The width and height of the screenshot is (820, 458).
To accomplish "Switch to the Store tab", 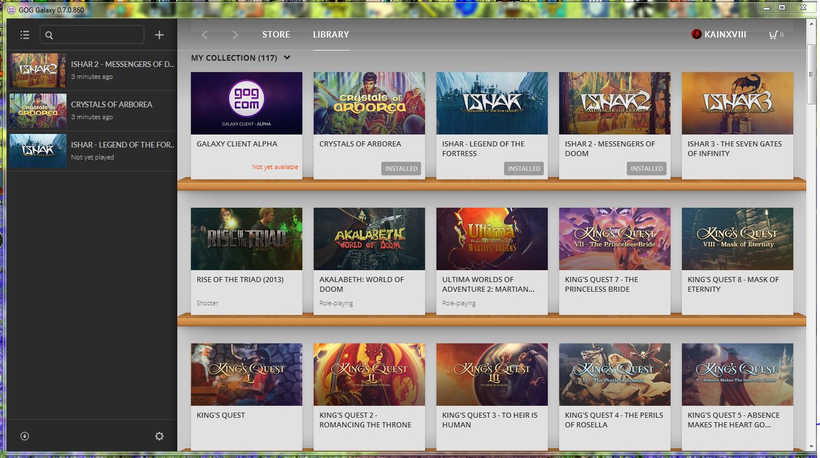I will pos(276,35).
